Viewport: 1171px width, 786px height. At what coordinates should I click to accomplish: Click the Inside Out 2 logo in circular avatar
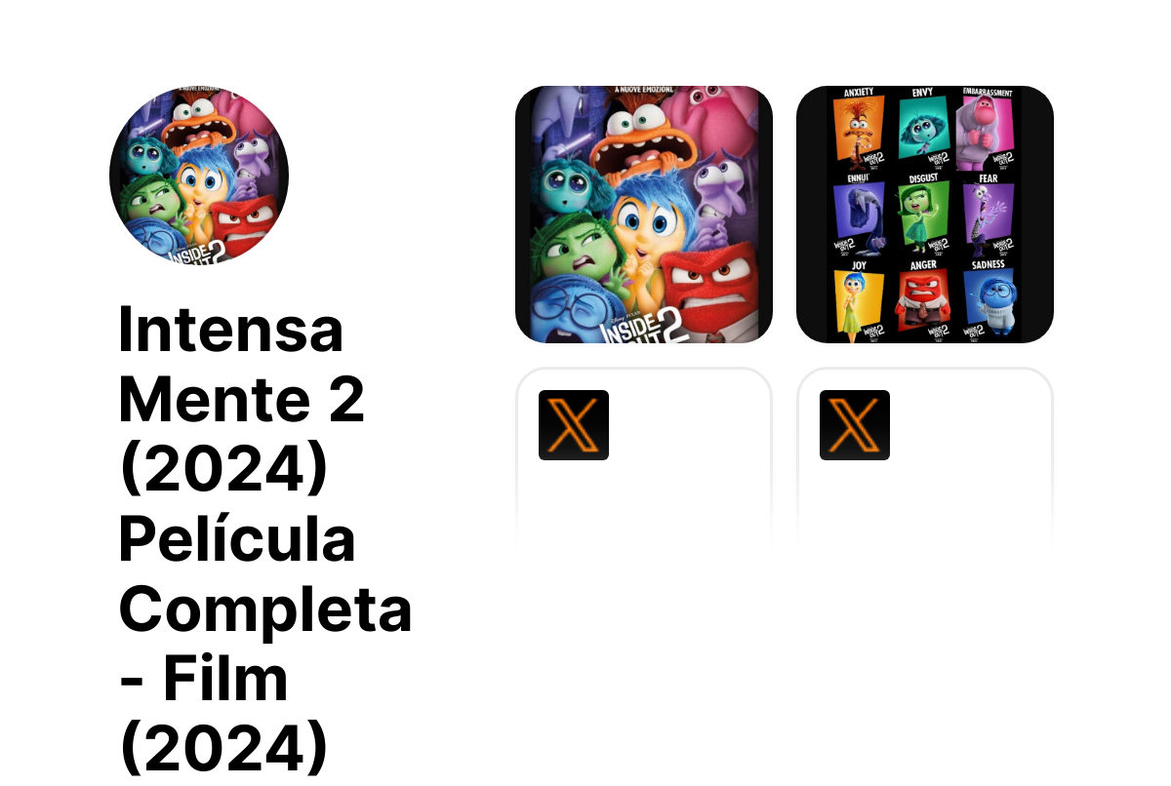tap(198, 252)
